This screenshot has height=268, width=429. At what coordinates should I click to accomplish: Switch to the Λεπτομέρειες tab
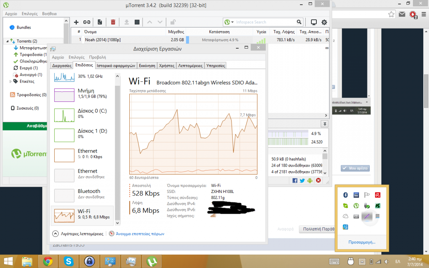tap(190, 66)
